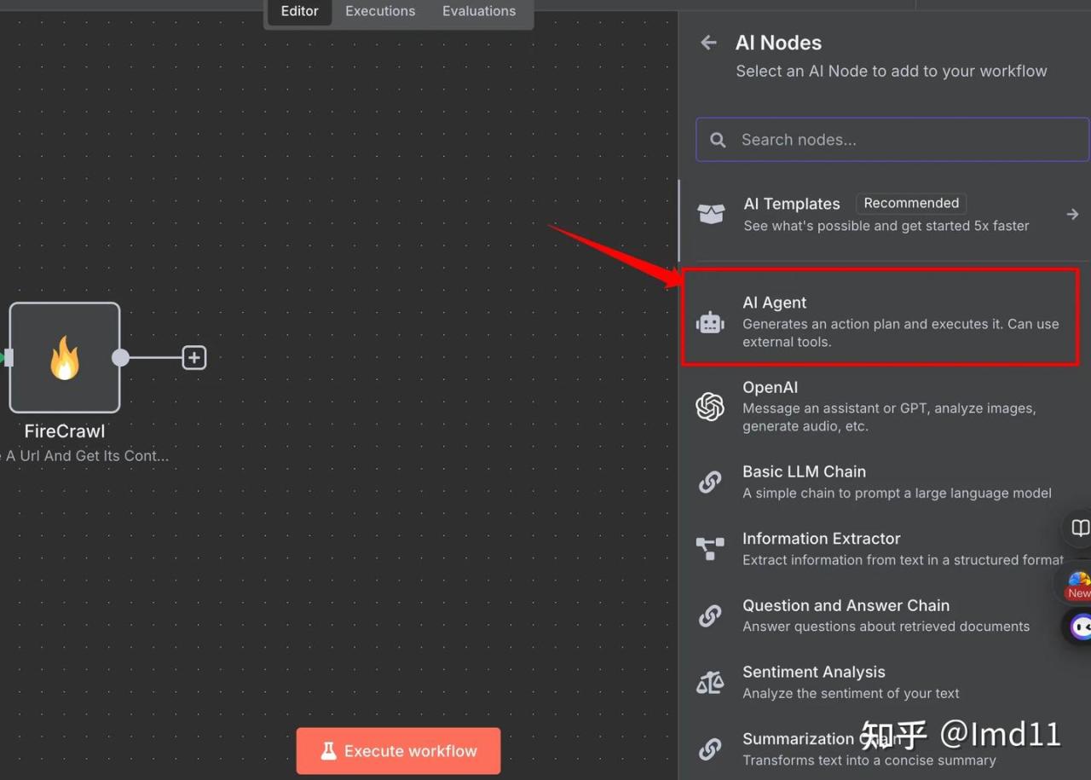The image size is (1091, 780).
Task: Click the Basic LLM Chain link icon
Action: (x=710, y=482)
